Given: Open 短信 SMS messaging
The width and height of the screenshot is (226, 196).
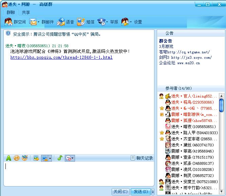Looking at the screenshot, I should pos(86,22).
